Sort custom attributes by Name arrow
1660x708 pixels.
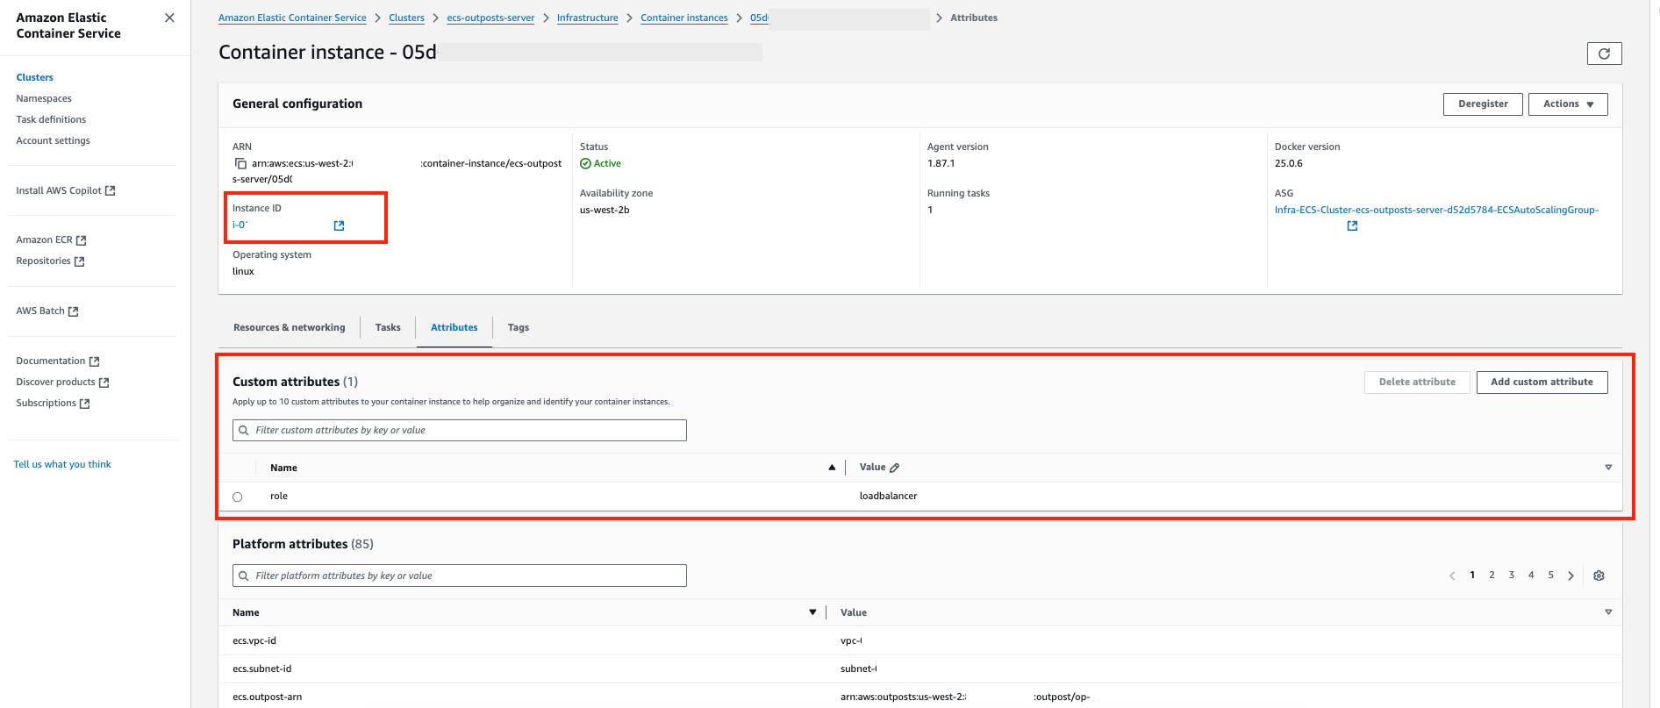tap(832, 468)
